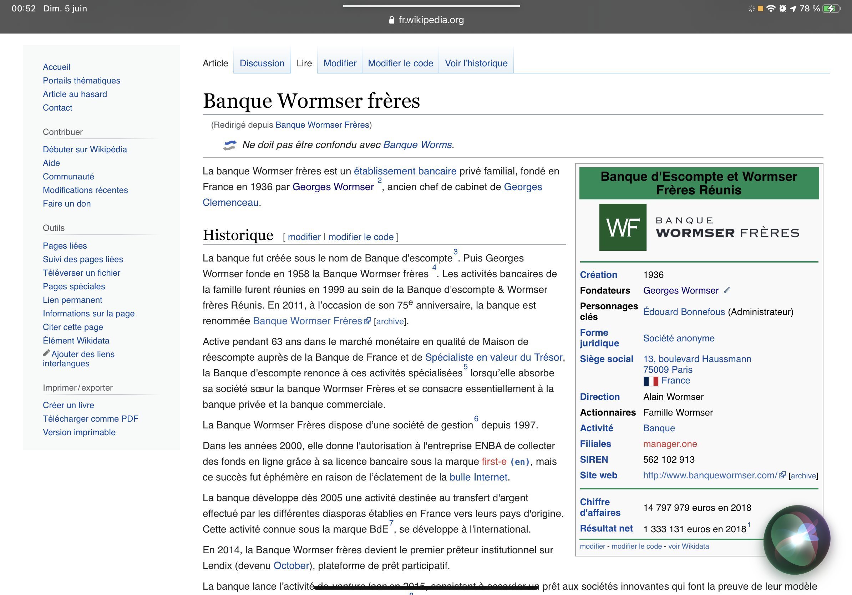Open the Banque Worms link
This screenshot has width=852, height=595.
(x=417, y=145)
